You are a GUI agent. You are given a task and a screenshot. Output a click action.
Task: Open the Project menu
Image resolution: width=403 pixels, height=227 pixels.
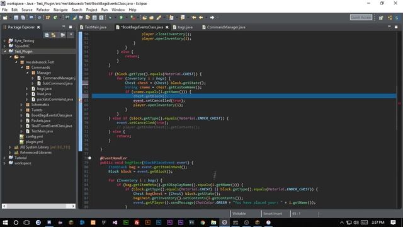click(x=91, y=10)
